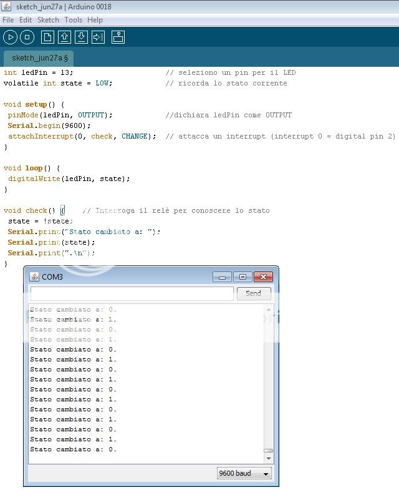This screenshot has height=500, width=399.
Task: Click the comment '// ricorda lo stato corrente'
Action: point(226,83)
